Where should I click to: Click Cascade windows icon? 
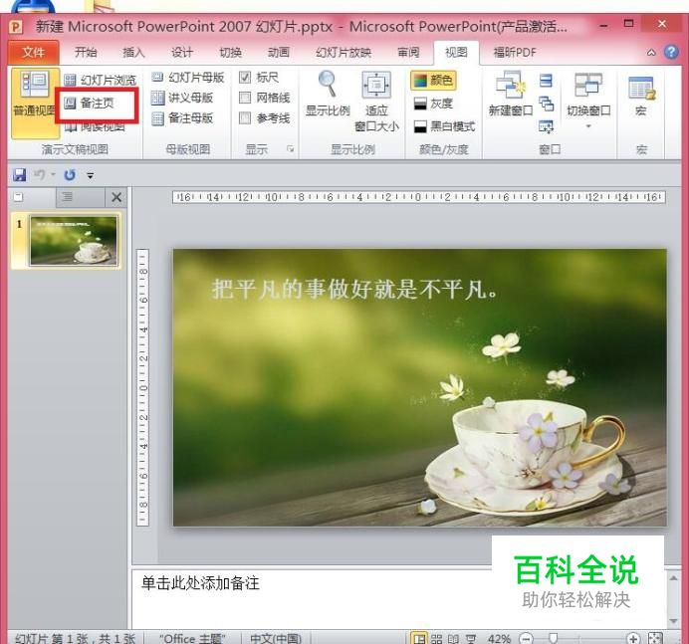point(546,104)
